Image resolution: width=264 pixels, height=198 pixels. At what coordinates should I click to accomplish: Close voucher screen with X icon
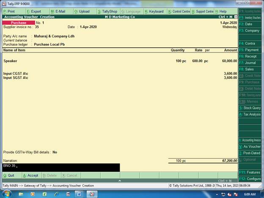[x=236, y=17]
